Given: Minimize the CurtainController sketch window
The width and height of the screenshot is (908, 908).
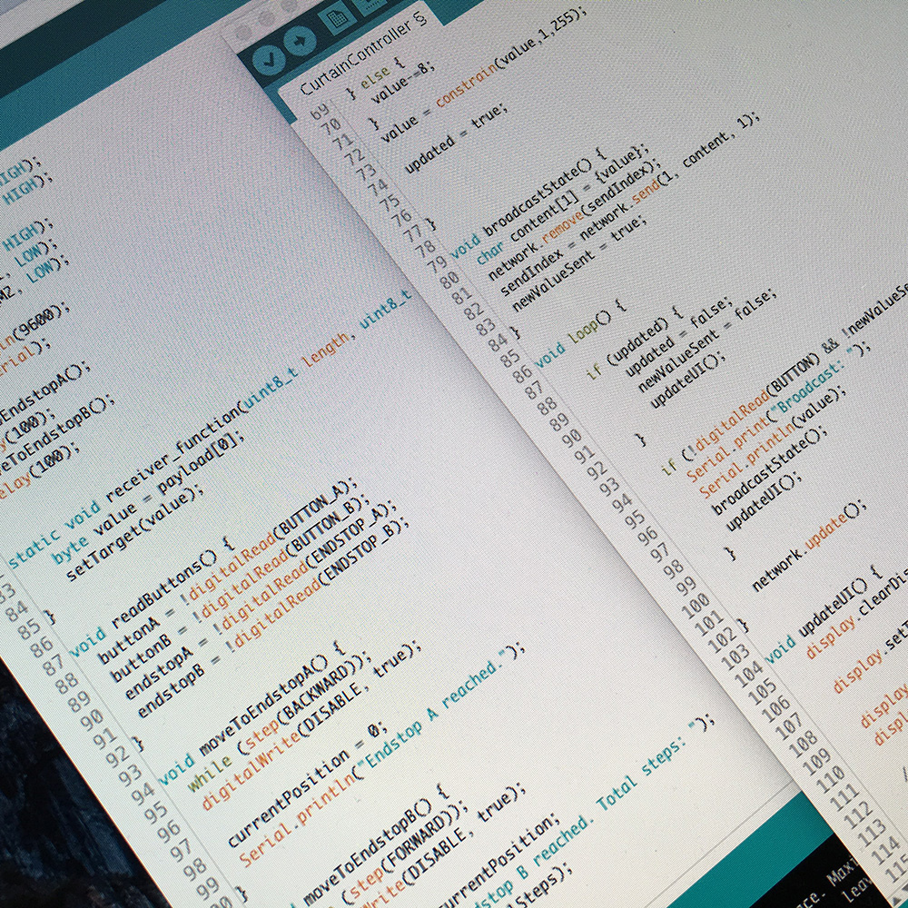Looking at the screenshot, I should 266,19.
